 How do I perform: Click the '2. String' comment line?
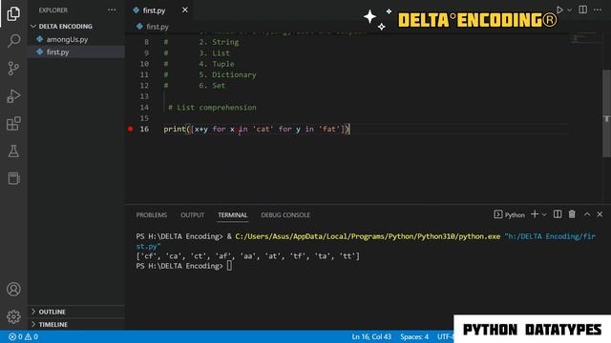[219, 42]
